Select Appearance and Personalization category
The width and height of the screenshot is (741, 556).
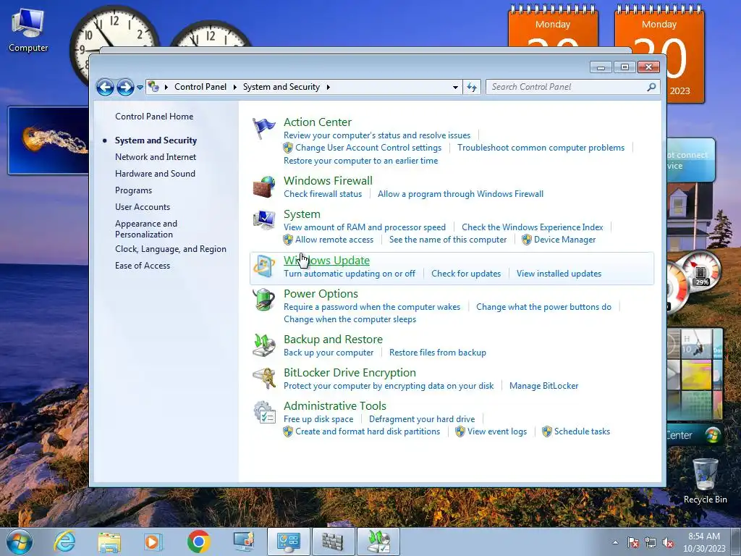[146, 229]
